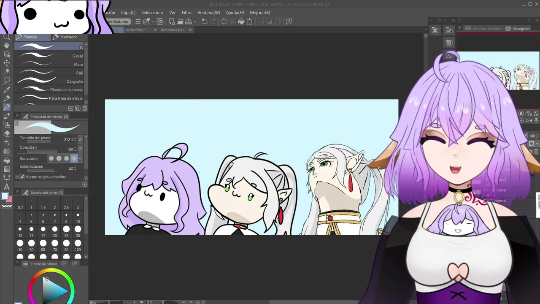Open the help question mark icon
The image size is (540, 304).
(x=289, y=22)
